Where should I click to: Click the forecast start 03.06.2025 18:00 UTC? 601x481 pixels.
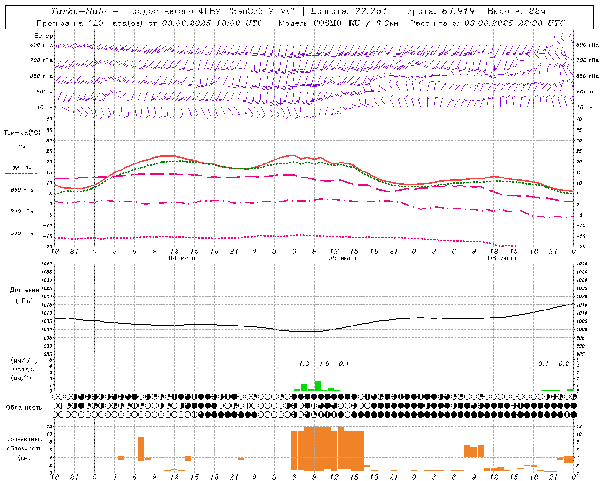click(x=212, y=23)
